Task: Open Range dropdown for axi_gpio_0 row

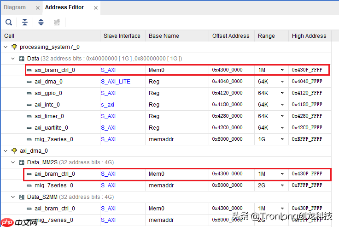Action: (282, 93)
